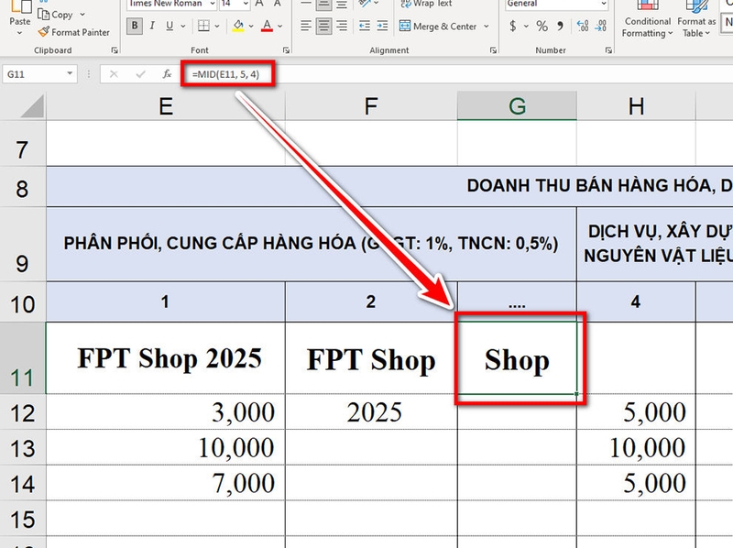Click the Comma Style icon

coord(560,26)
